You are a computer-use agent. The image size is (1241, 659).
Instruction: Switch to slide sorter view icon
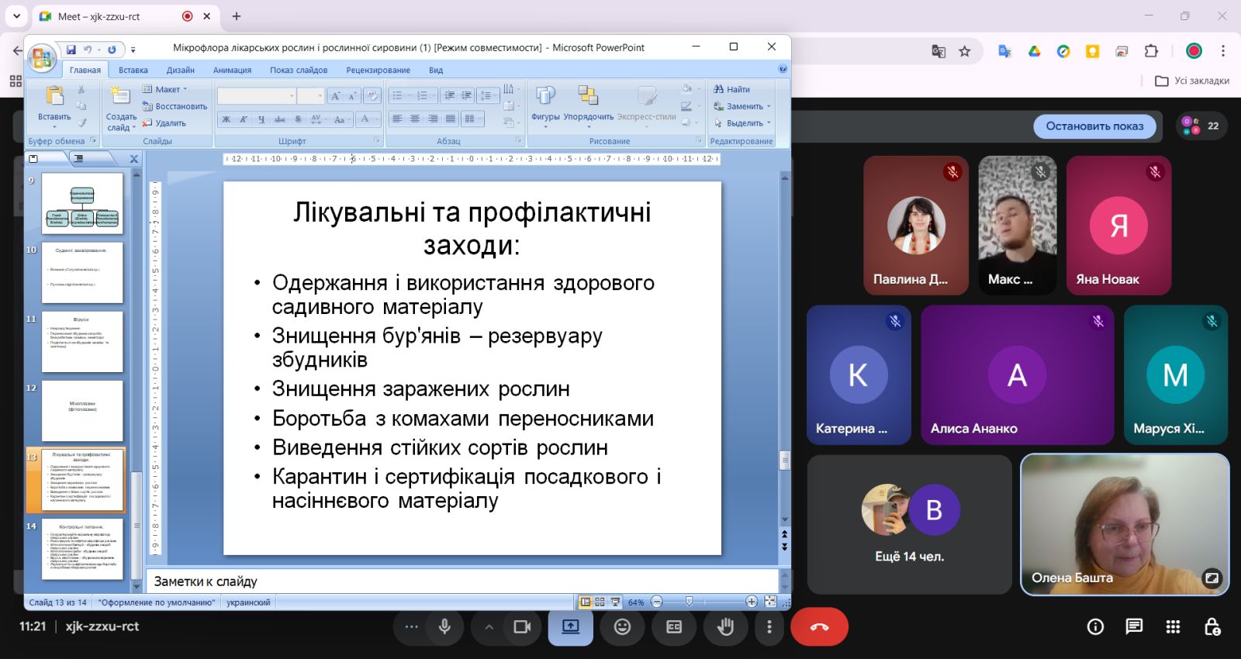click(600, 602)
